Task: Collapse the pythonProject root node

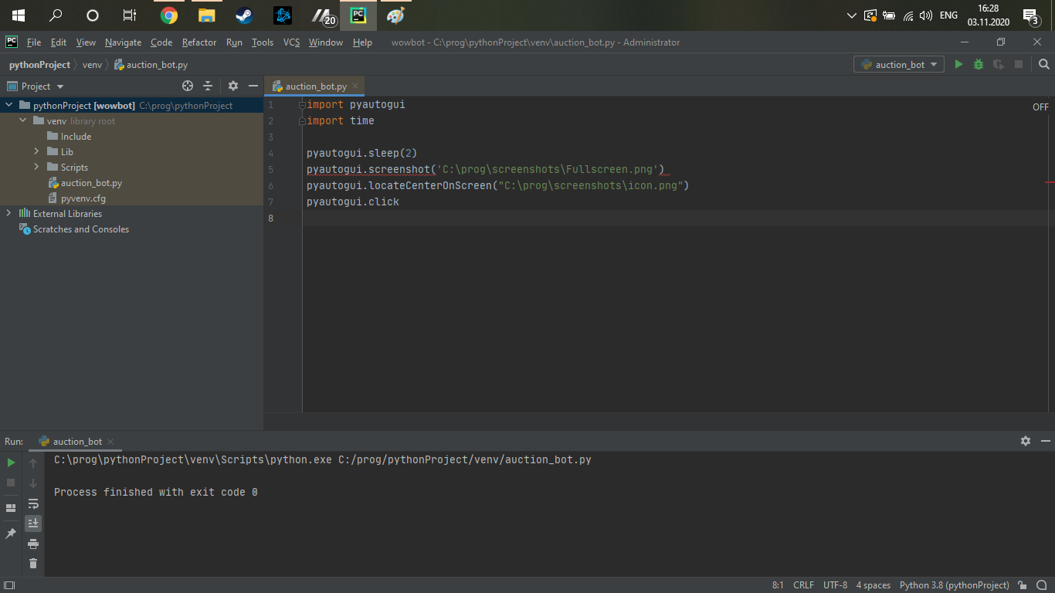Action: (8, 105)
